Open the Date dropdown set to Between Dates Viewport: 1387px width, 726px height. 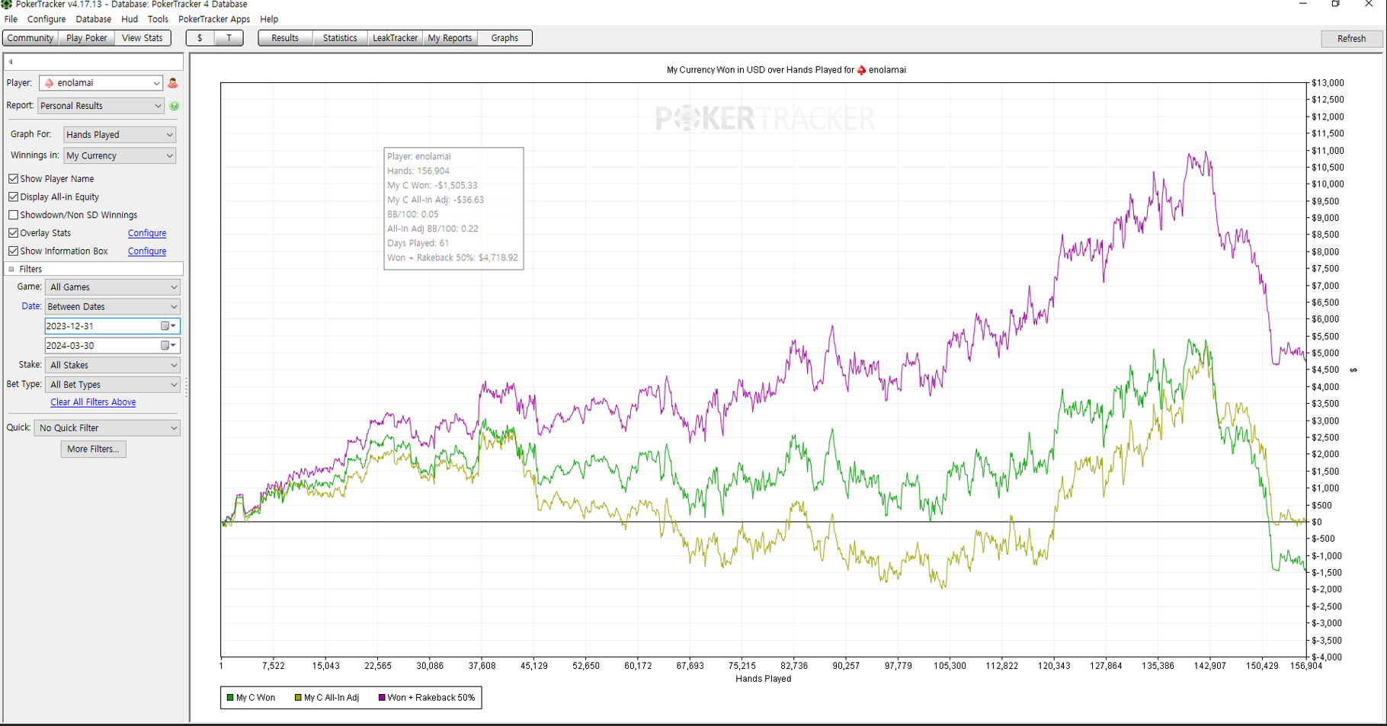[113, 307]
